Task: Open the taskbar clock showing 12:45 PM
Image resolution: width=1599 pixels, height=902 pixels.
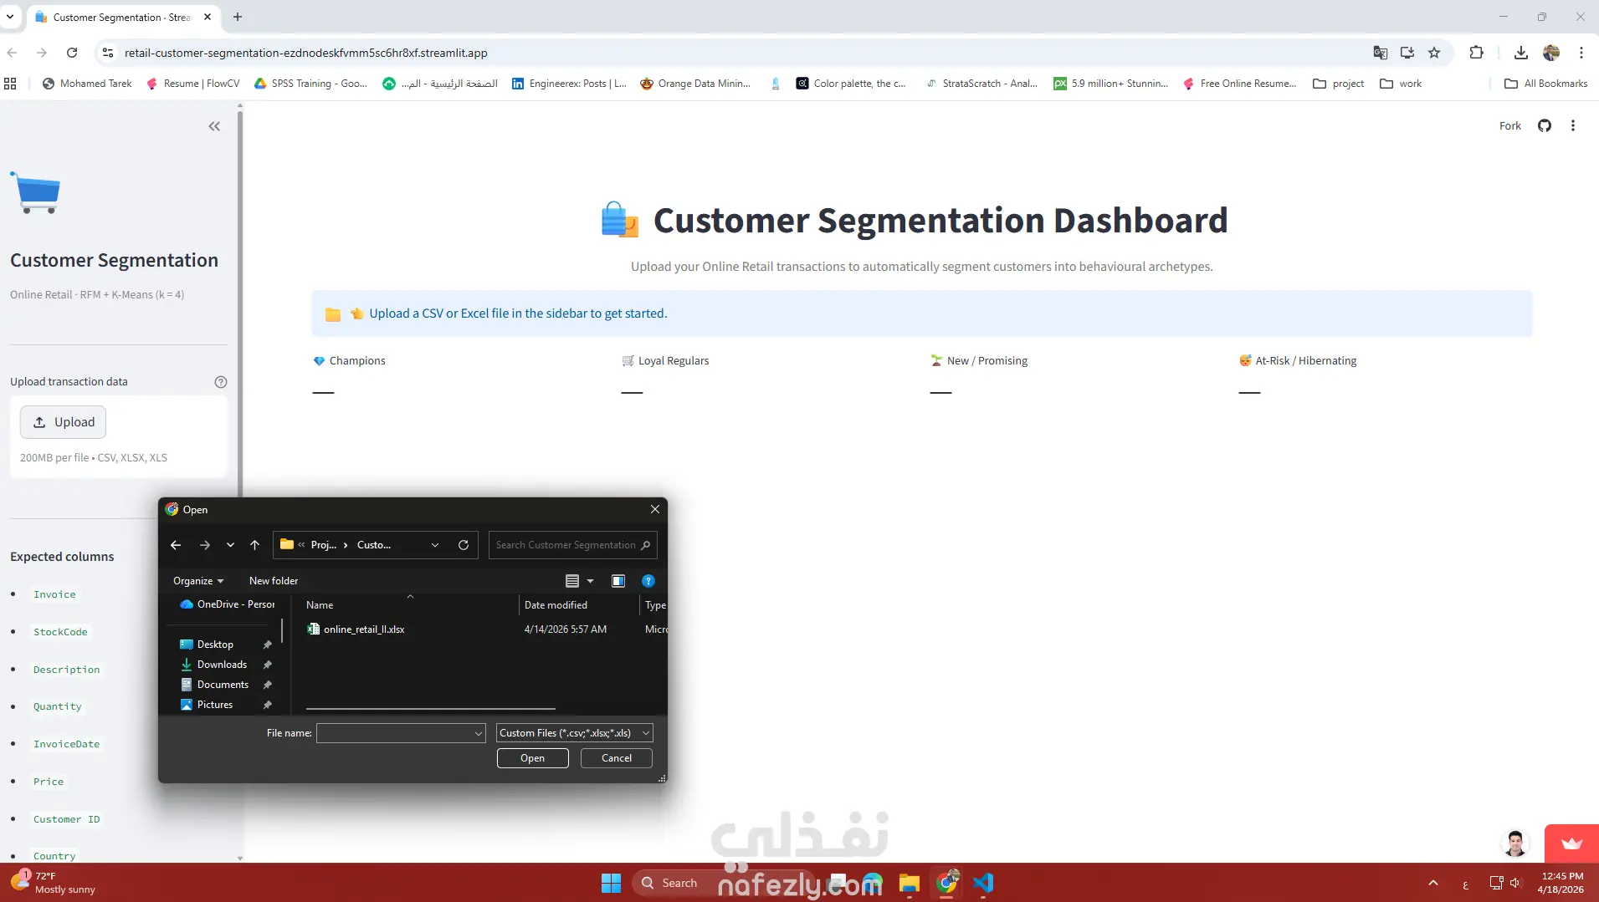Action: click(1562, 883)
